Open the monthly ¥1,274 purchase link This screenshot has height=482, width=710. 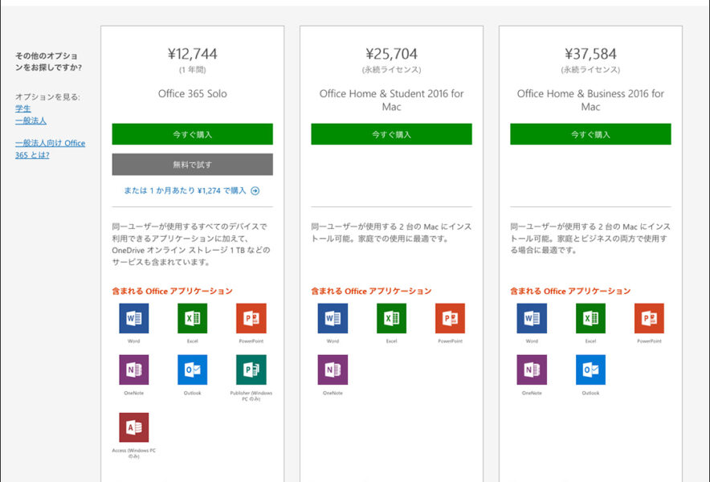(x=186, y=190)
